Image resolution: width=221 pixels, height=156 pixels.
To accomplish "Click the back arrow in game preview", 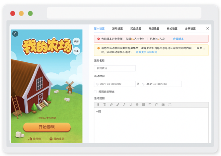I will 15,34.
